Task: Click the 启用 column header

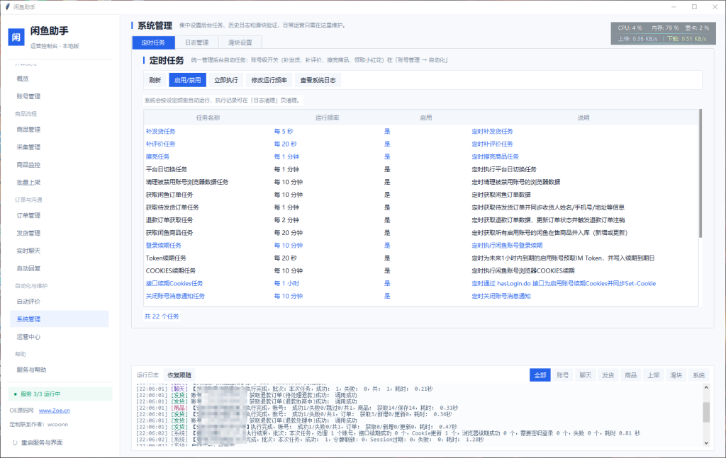Action: [426, 118]
